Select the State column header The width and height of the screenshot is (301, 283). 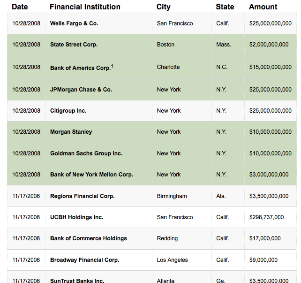[225, 7]
